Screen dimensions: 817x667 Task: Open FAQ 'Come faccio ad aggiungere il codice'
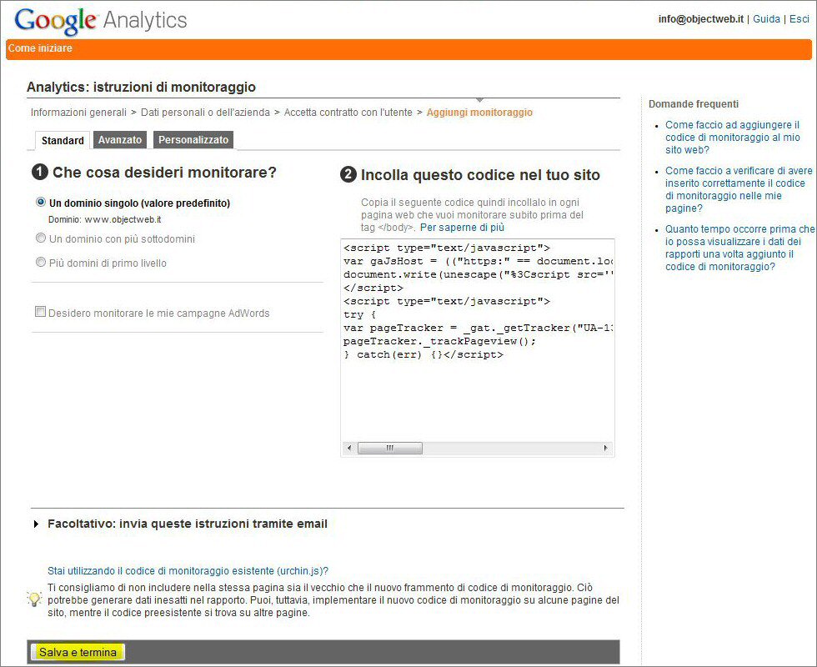[732, 138]
